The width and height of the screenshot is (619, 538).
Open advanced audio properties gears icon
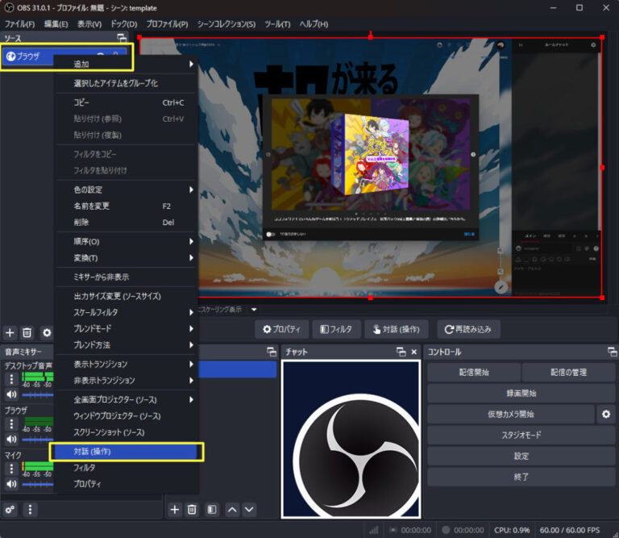pyautogui.click(x=10, y=510)
